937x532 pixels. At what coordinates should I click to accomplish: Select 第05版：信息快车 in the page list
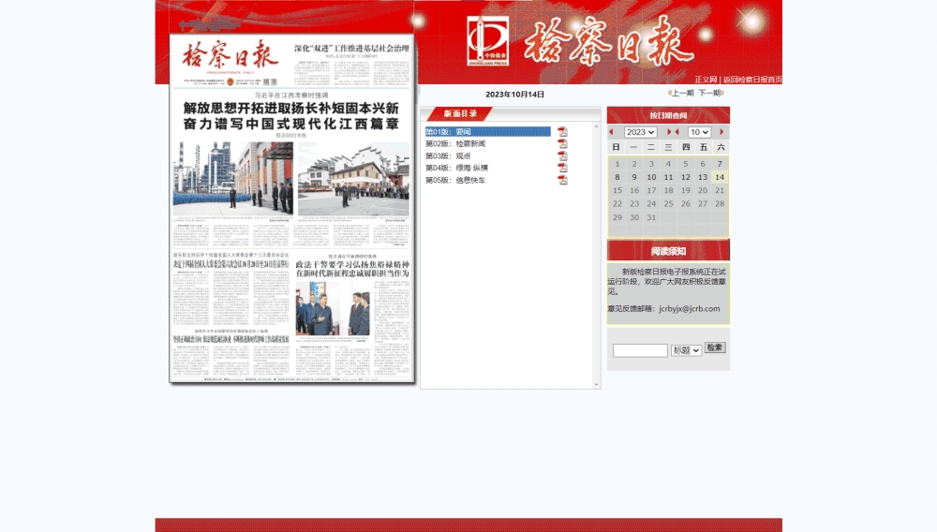[455, 180]
